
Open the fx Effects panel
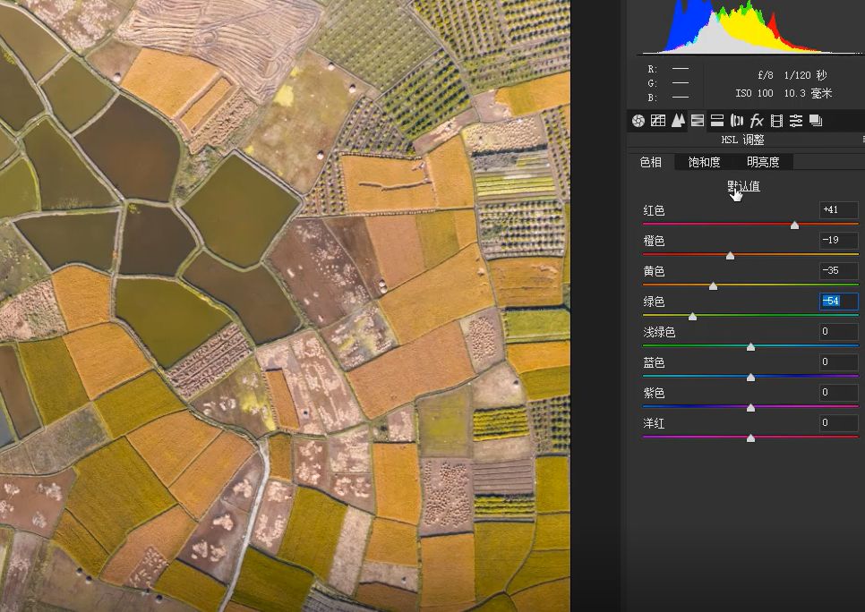click(757, 121)
